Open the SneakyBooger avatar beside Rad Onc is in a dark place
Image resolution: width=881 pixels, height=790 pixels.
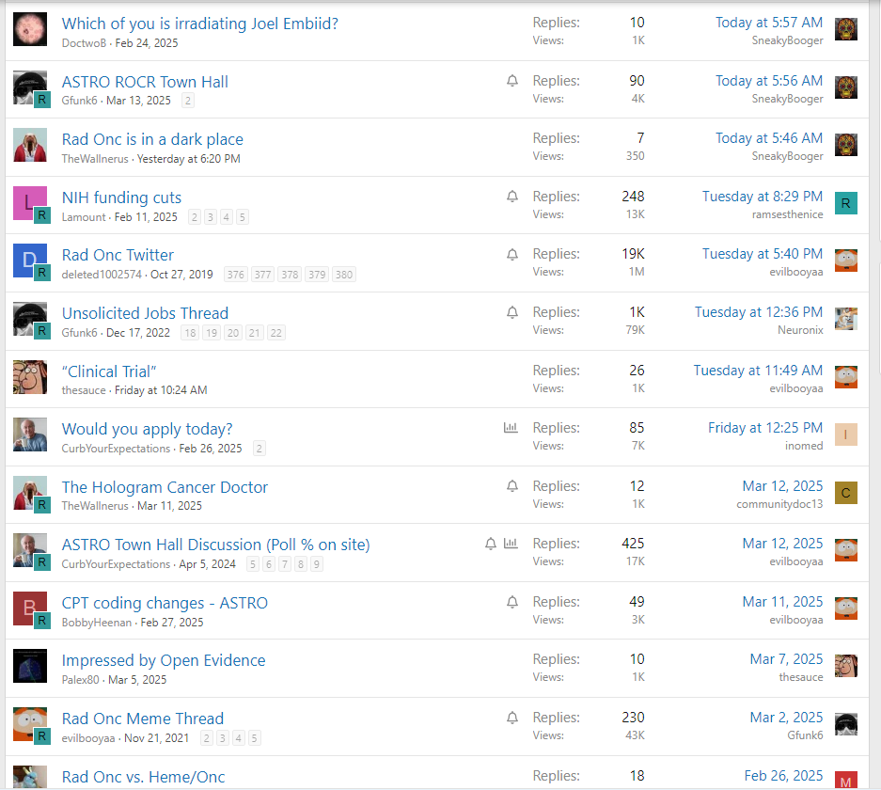coord(846,146)
